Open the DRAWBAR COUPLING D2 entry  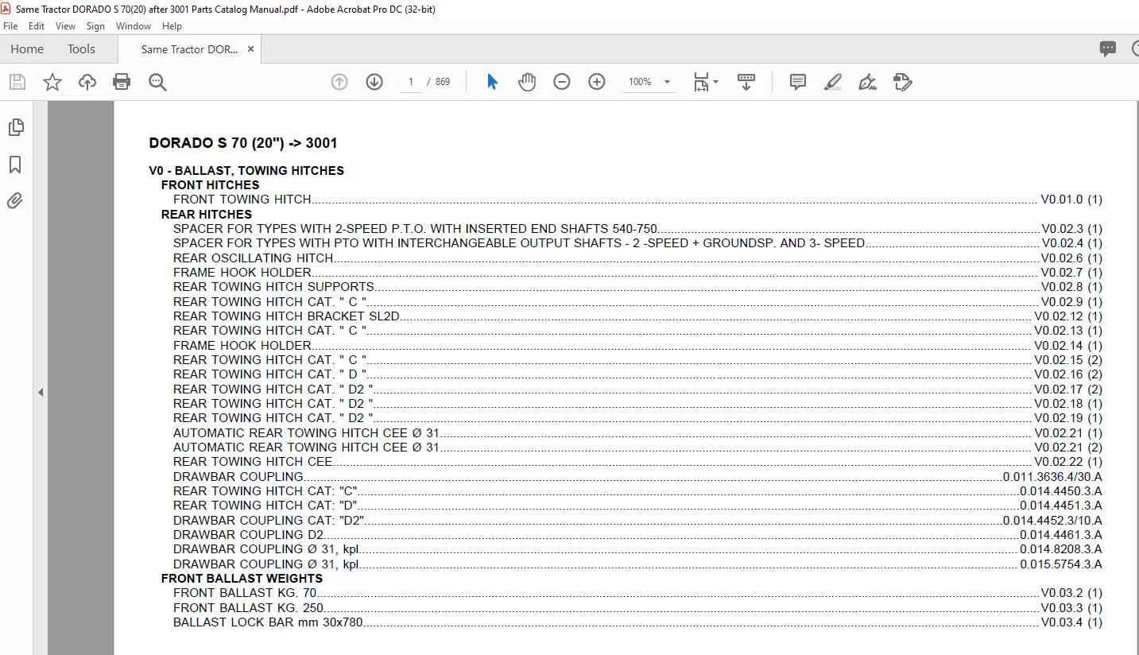[x=249, y=534]
